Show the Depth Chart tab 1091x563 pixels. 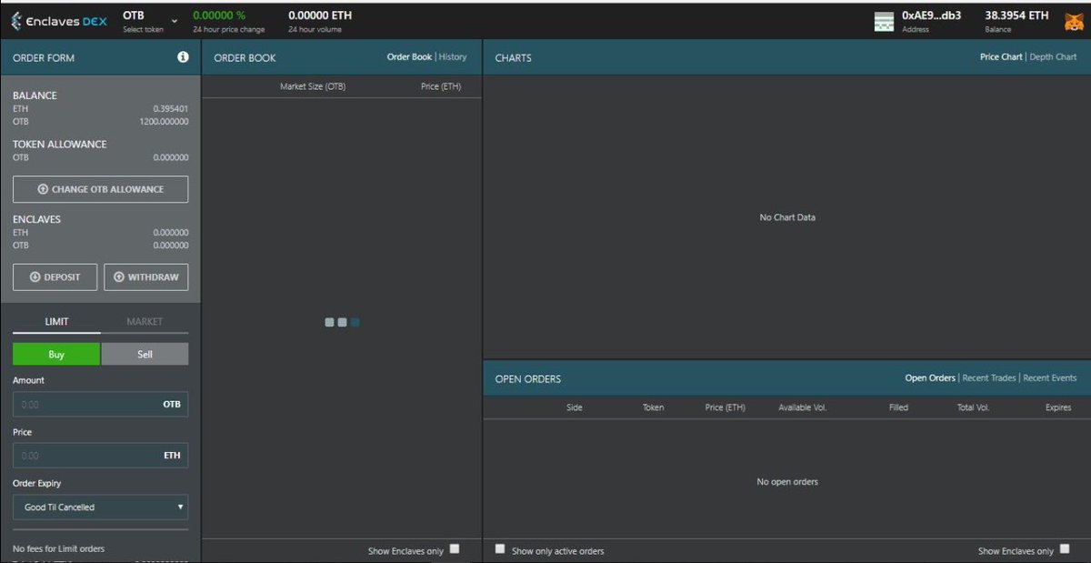tap(1053, 56)
